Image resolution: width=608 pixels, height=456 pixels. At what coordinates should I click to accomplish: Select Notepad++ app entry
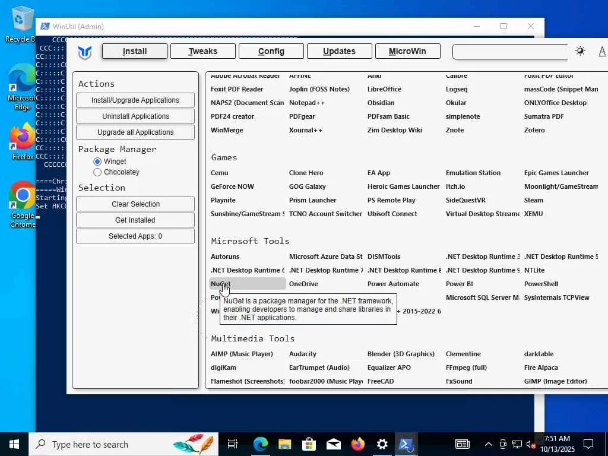(307, 103)
